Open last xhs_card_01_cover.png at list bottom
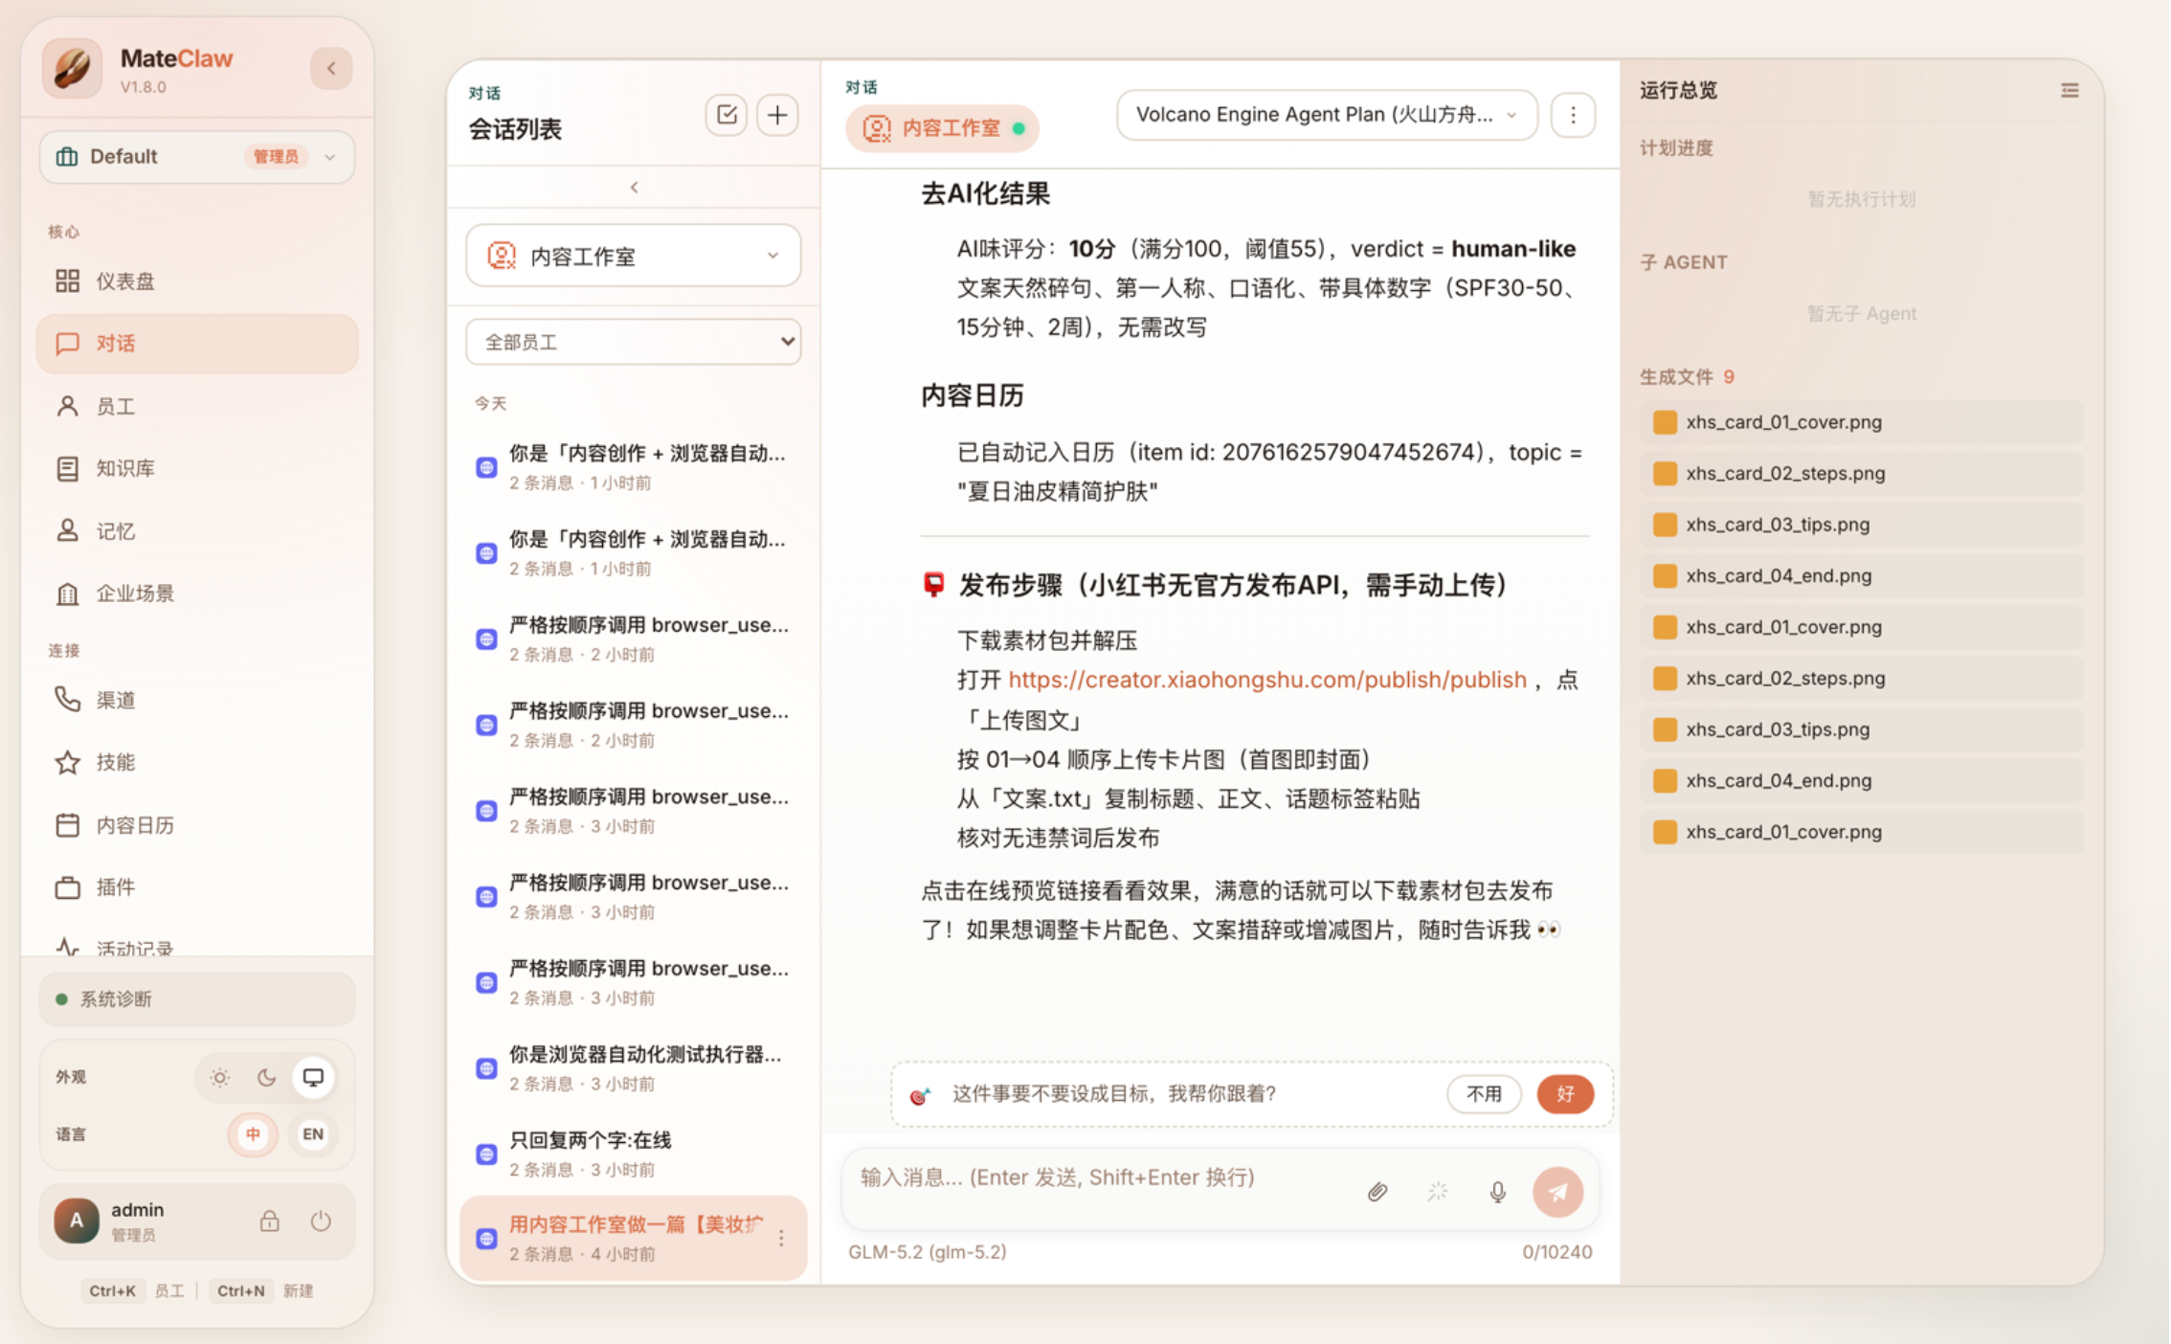Viewport: 2171px width, 1344px height. pyautogui.click(x=1862, y=832)
